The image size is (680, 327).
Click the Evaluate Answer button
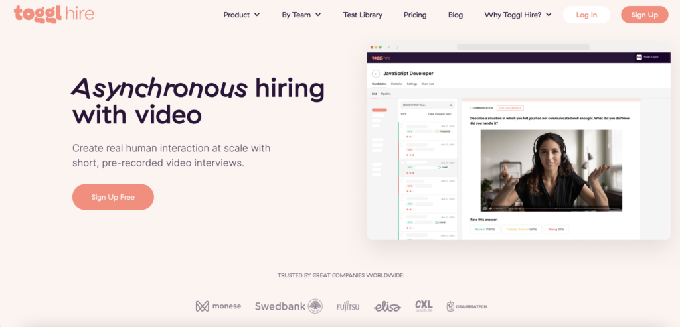tap(511, 108)
